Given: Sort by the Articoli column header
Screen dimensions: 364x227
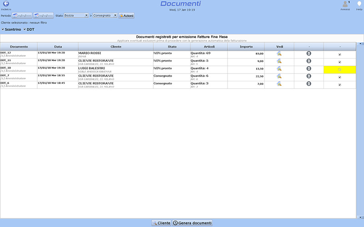Looking at the screenshot, I should click(x=209, y=47).
